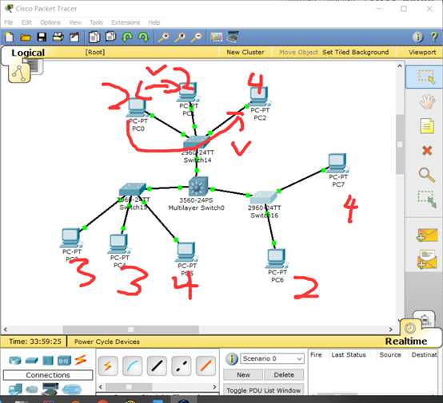Pick the copper cross-over dashed cable
The height and width of the screenshot is (403, 443).
pyautogui.click(x=182, y=365)
